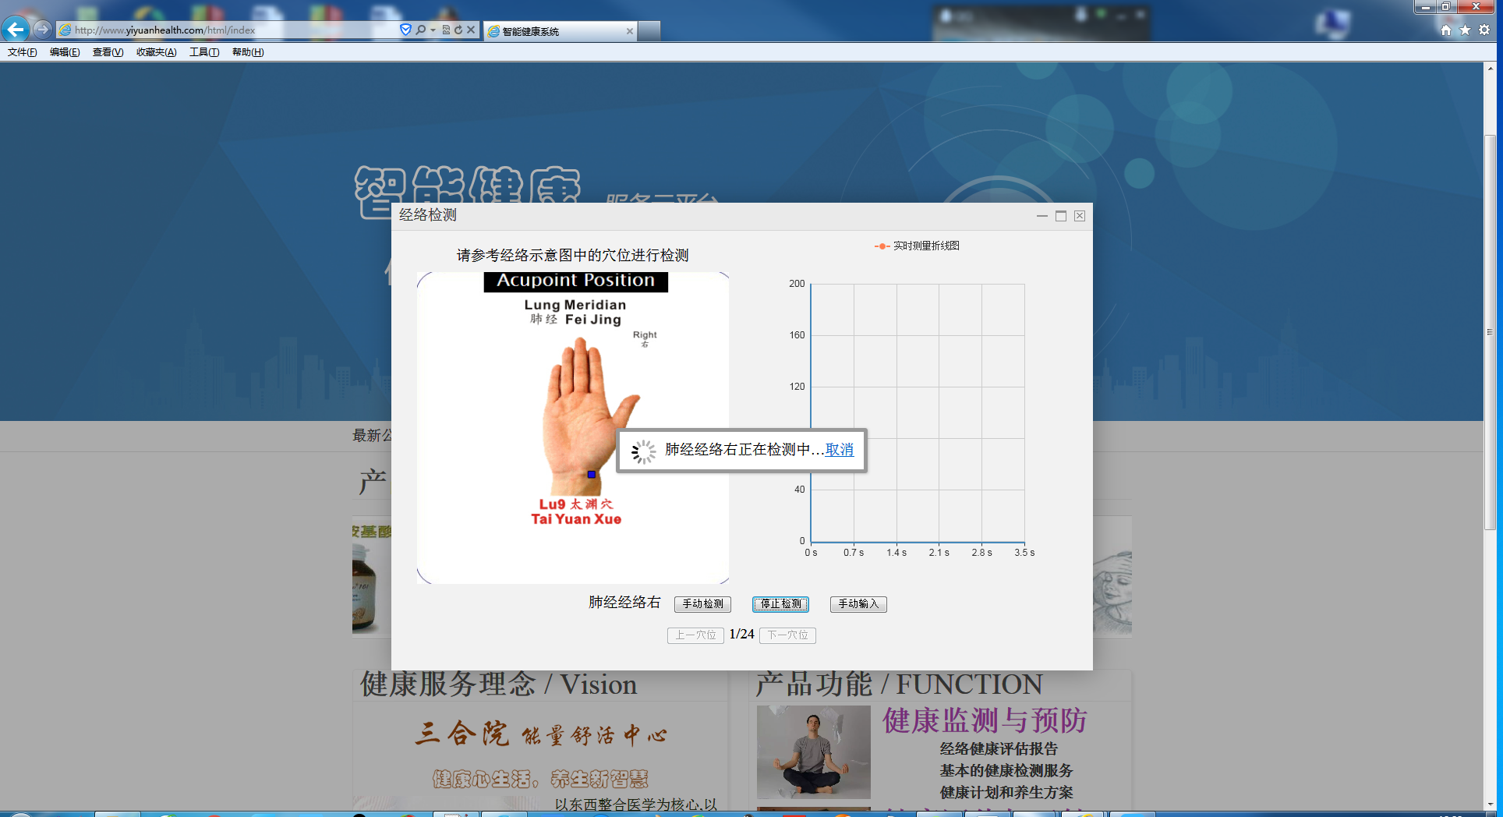Open the 文件(F) menu

coord(23,52)
